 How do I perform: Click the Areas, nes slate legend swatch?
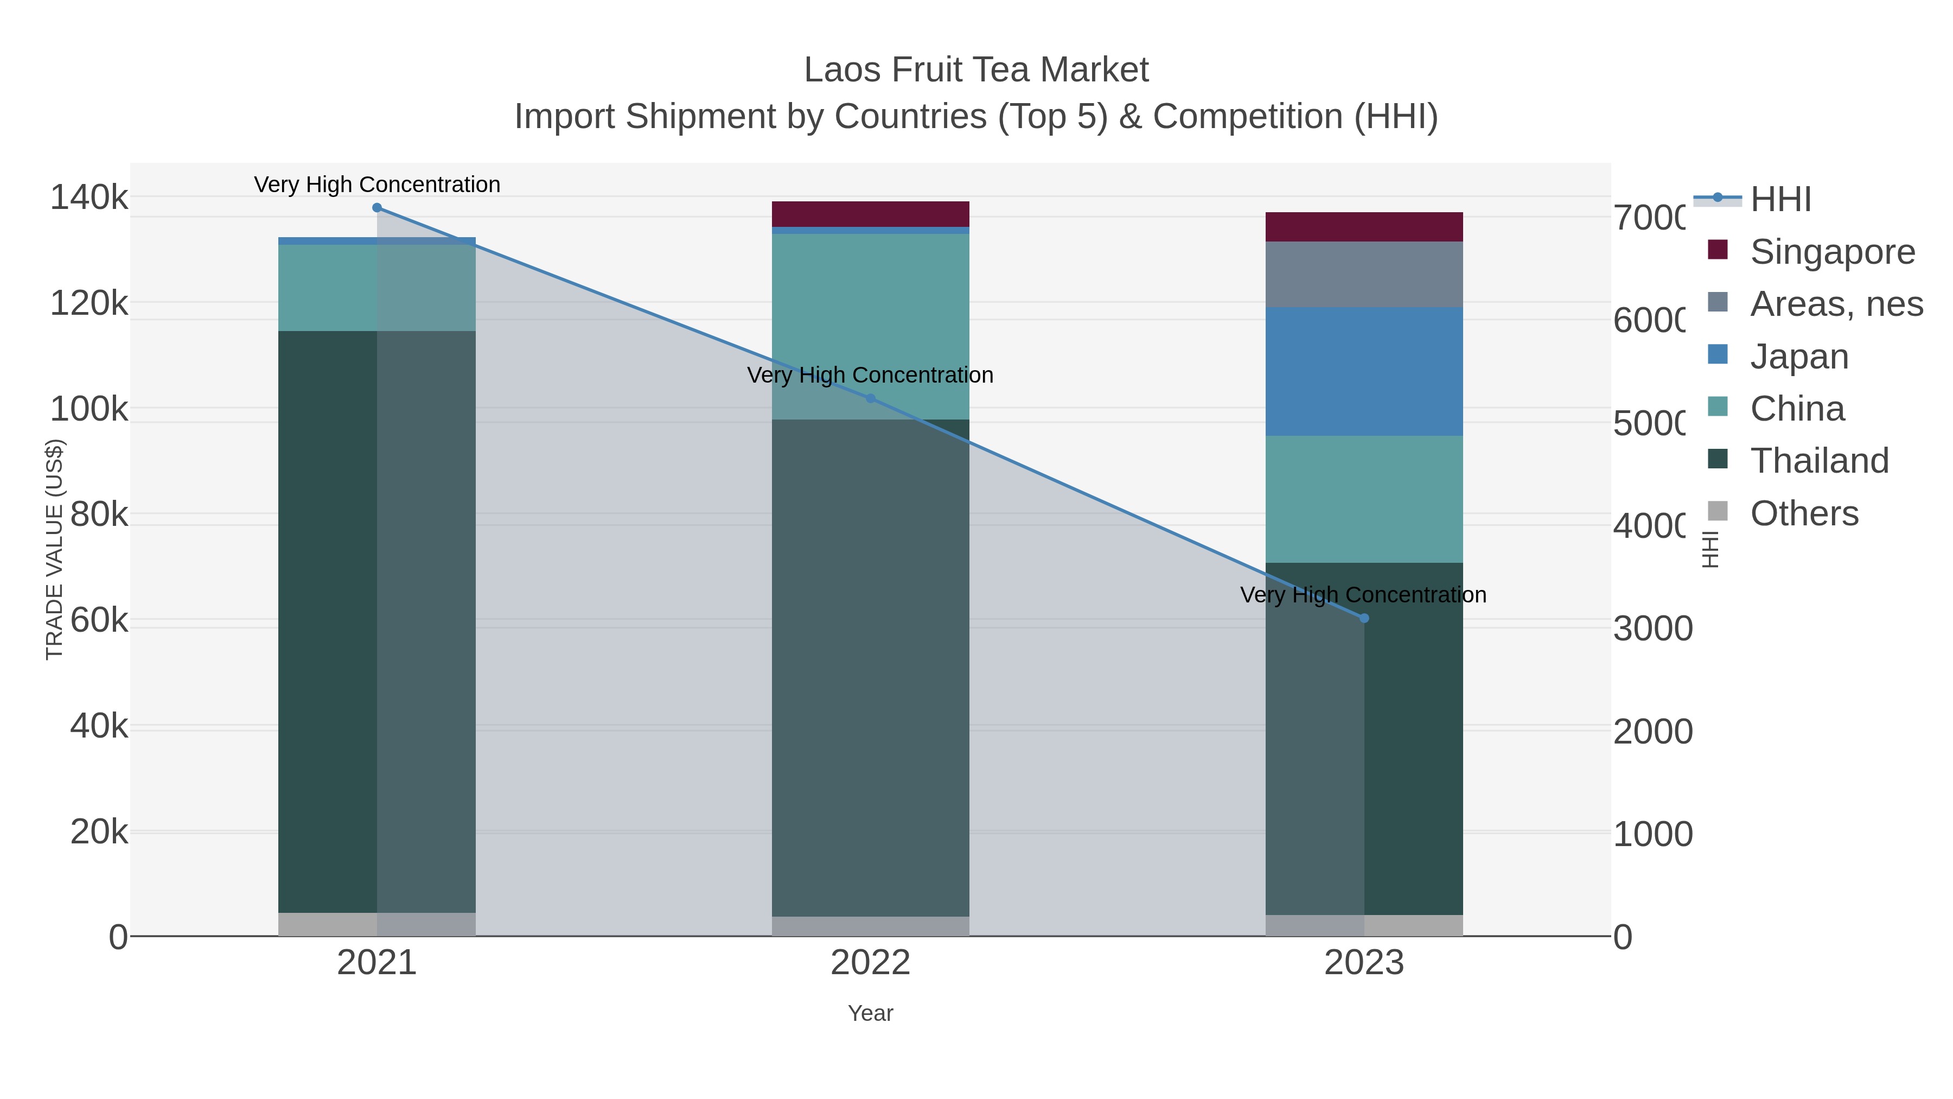coord(1717,302)
